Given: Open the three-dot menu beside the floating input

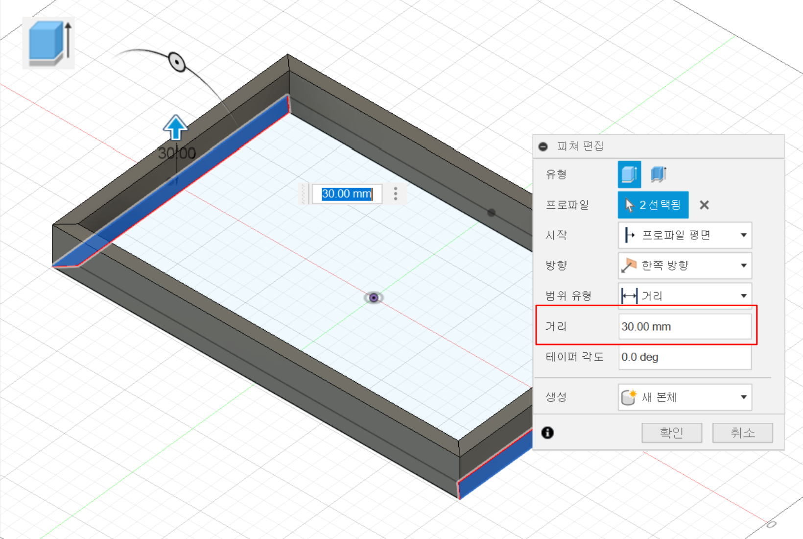Looking at the screenshot, I should [x=396, y=194].
